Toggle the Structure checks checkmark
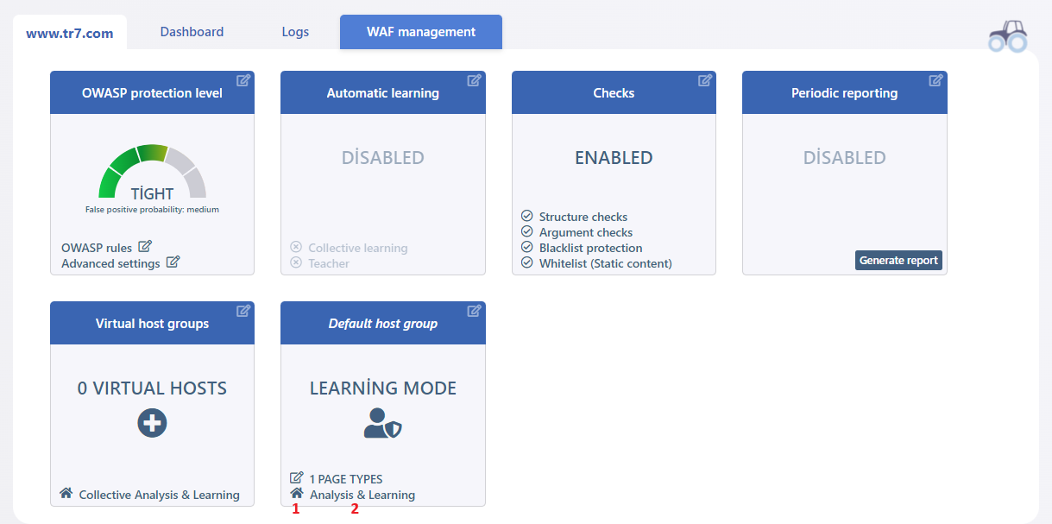The image size is (1052, 524). [527, 216]
